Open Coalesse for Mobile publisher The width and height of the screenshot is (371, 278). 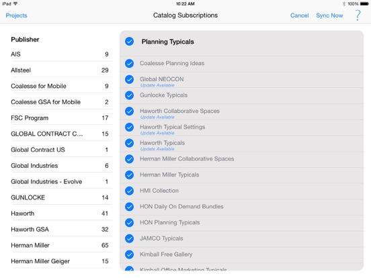[62, 86]
